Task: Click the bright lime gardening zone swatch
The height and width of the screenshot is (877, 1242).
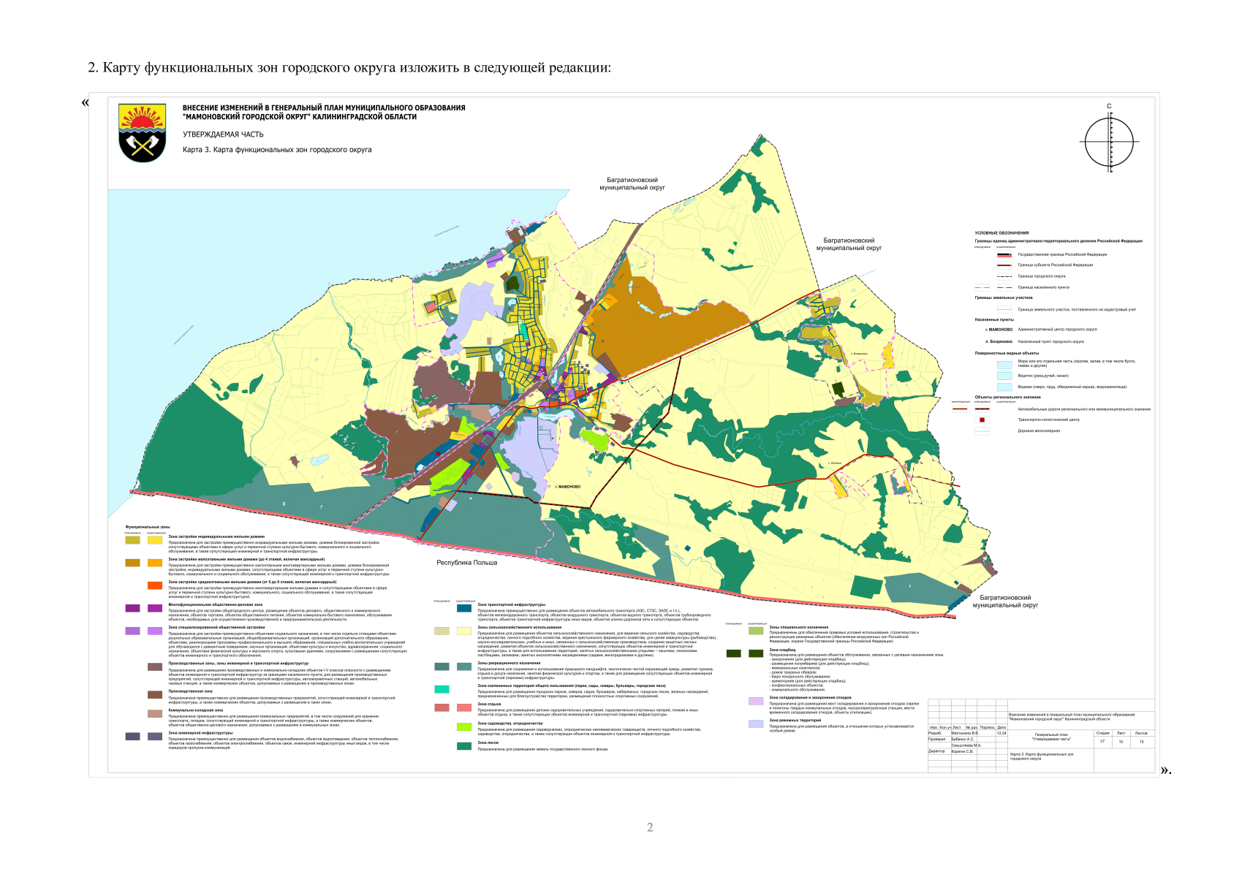Action: [x=463, y=726]
